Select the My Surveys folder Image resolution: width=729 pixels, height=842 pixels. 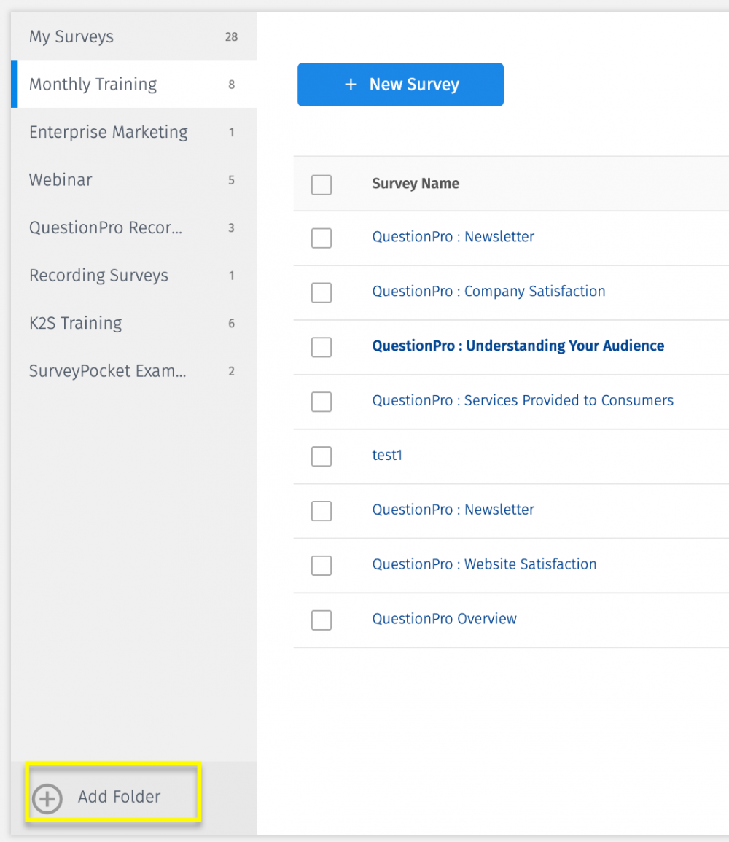[x=71, y=36]
